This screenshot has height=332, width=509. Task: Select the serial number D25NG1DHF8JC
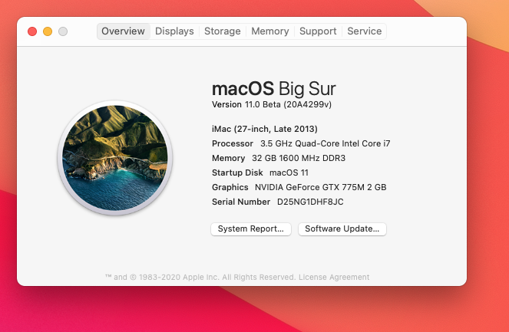[x=310, y=202]
